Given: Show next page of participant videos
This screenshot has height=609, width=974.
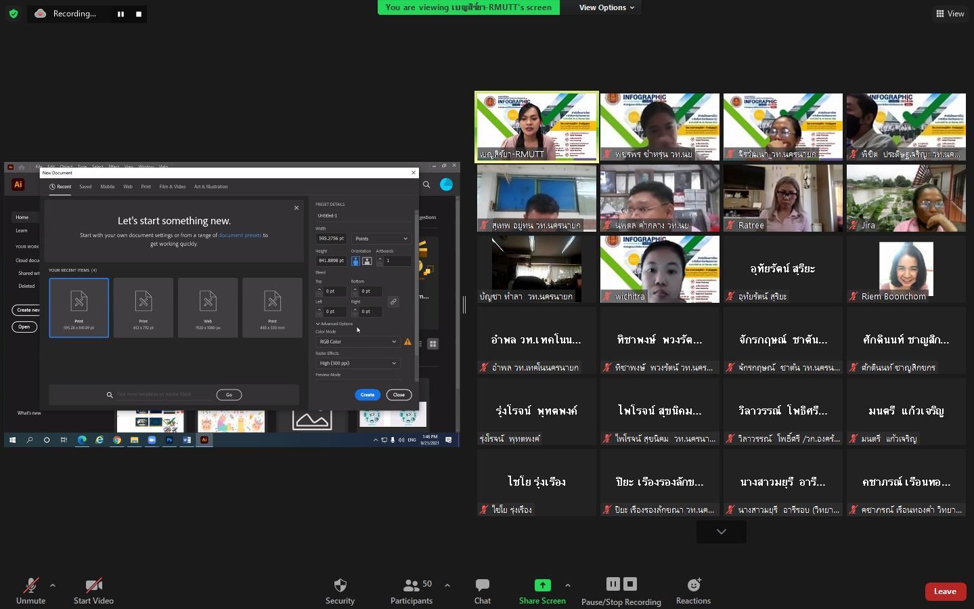Looking at the screenshot, I should [x=722, y=532].
